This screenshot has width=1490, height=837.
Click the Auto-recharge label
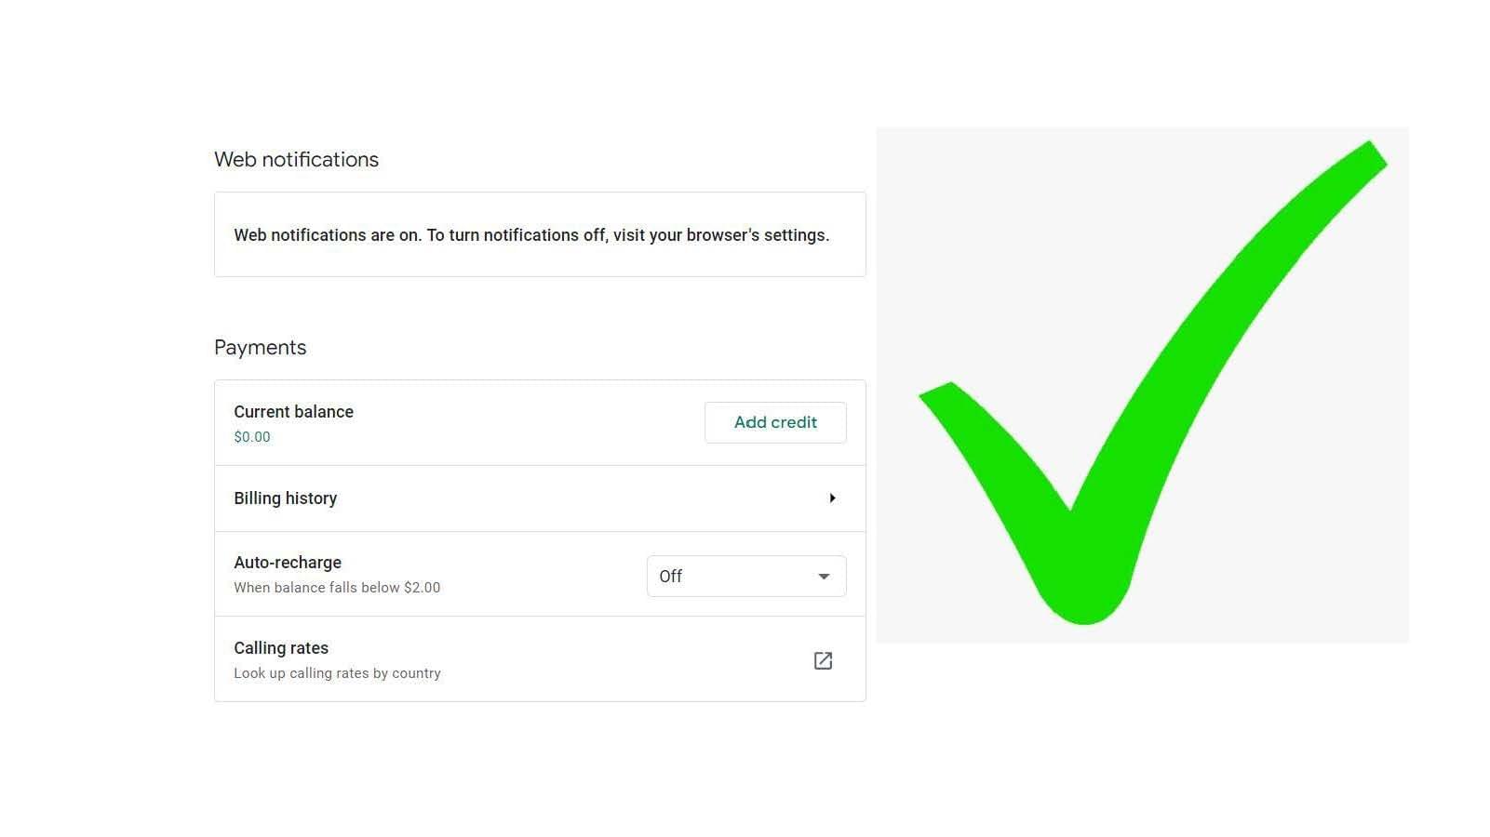(288, 563)
